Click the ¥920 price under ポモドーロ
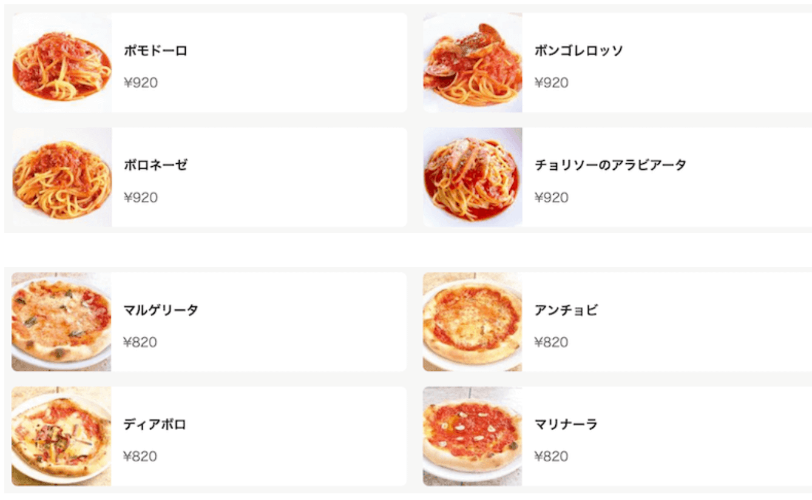Screen dimensions: 812x500 point(141,83)
